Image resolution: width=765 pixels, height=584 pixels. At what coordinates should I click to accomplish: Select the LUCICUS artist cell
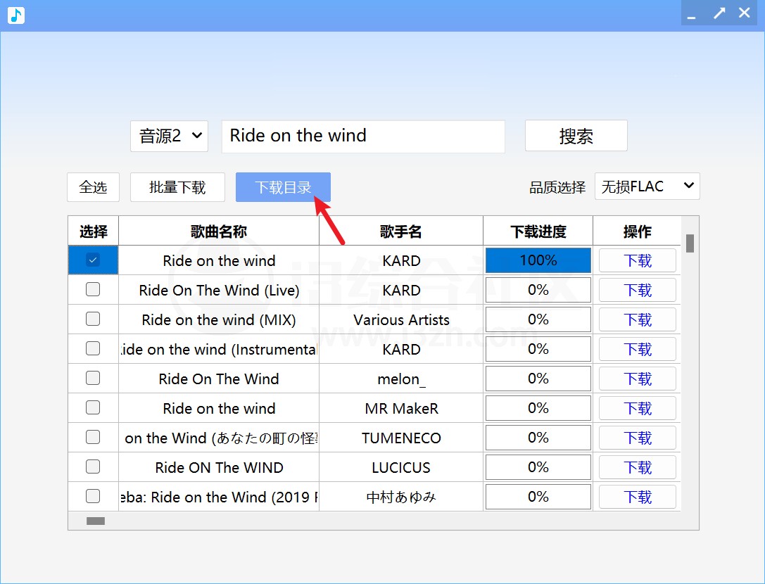click(x=401, y=467)
